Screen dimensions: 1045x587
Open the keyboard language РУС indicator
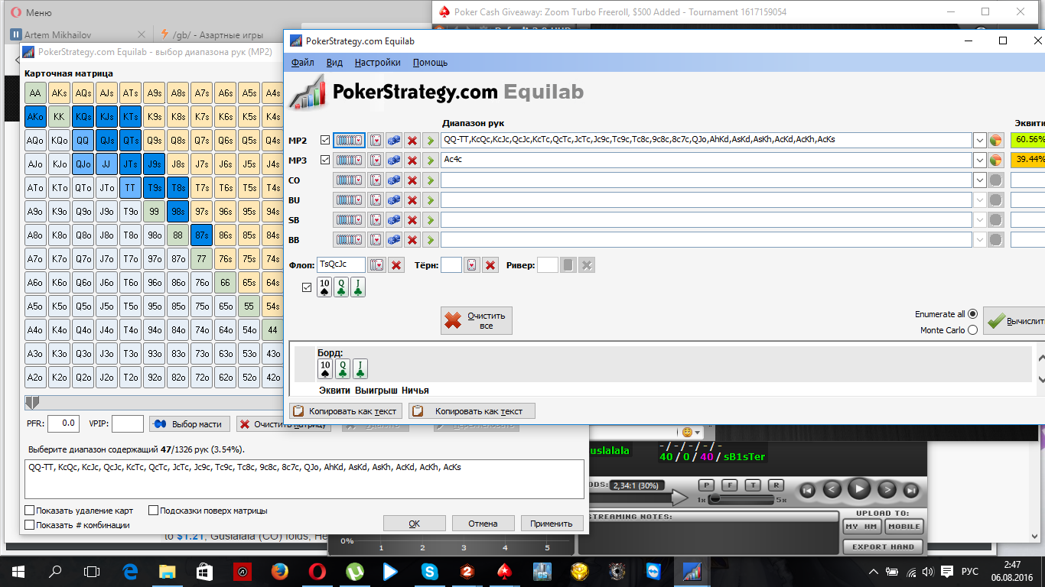pos(969,572)
